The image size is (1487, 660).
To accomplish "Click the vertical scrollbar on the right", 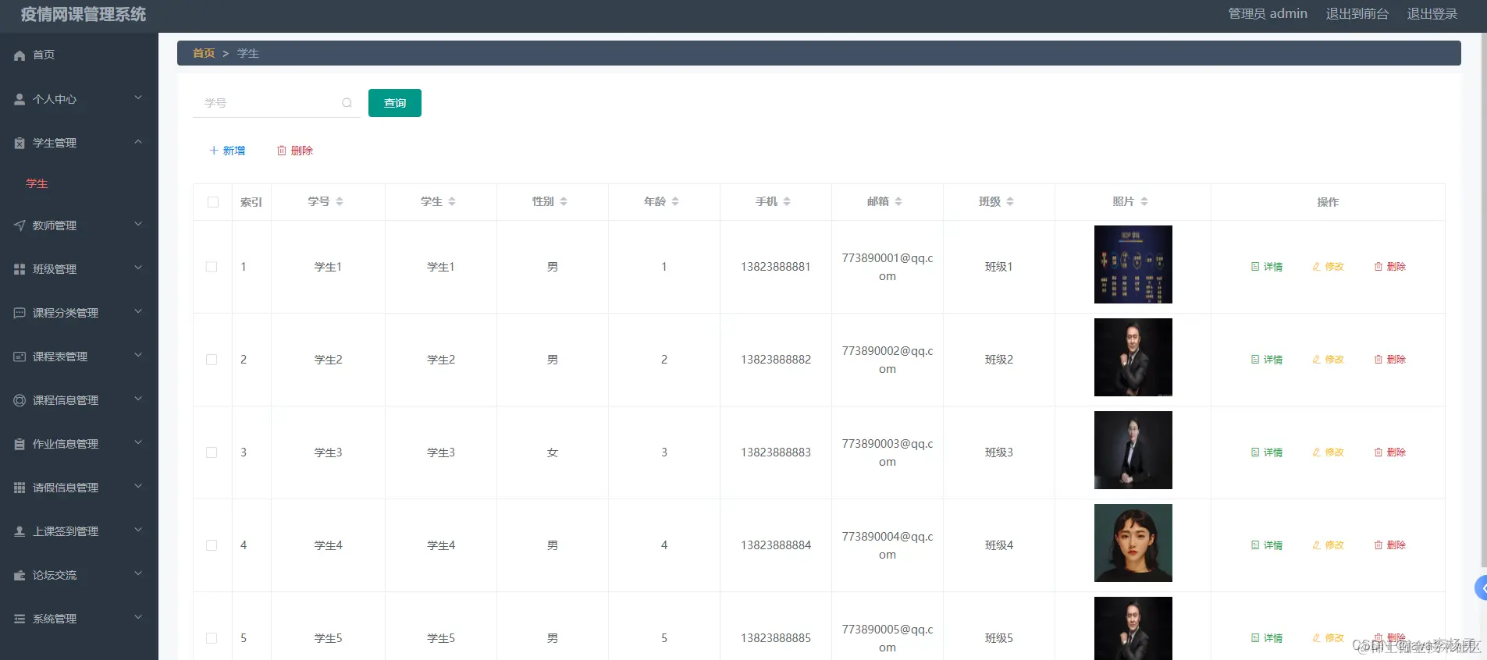I will (x=1483, y=300).
